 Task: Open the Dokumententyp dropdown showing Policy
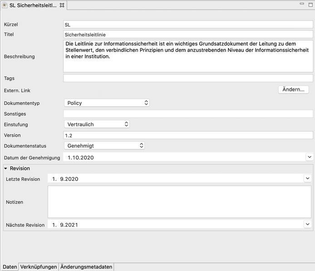(107, 103)
